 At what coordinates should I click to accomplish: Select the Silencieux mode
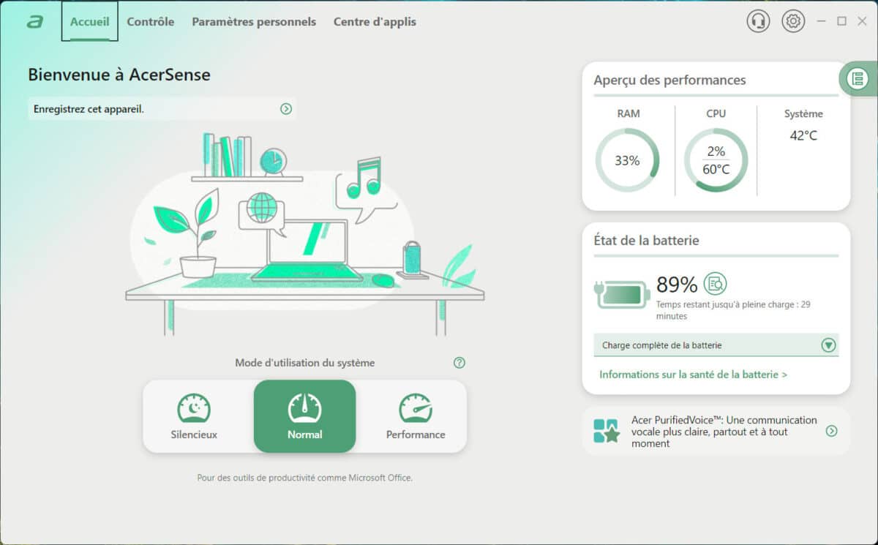click(x=194, y=416)
